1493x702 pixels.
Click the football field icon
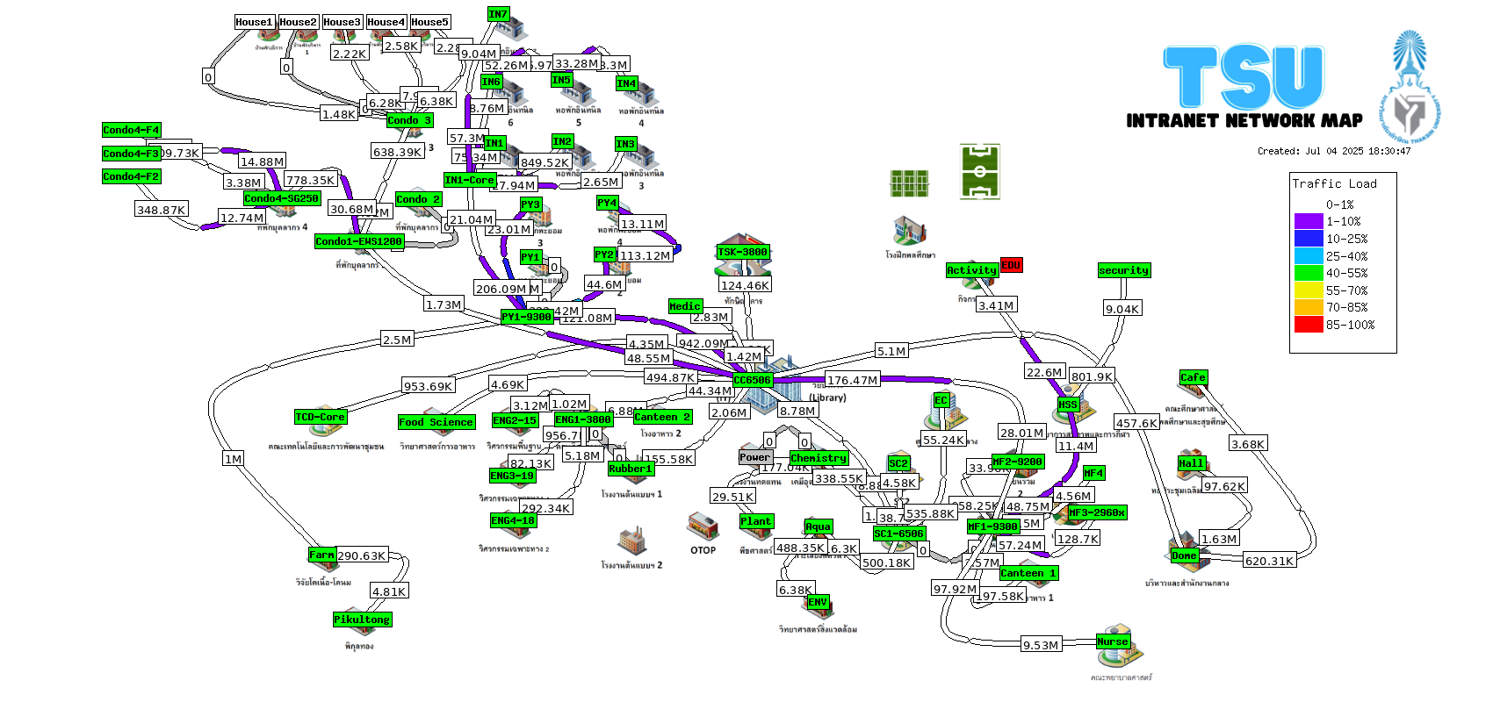(x=980, y=172)
